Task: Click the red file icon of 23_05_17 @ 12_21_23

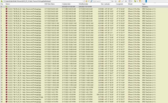Action: 7,87
